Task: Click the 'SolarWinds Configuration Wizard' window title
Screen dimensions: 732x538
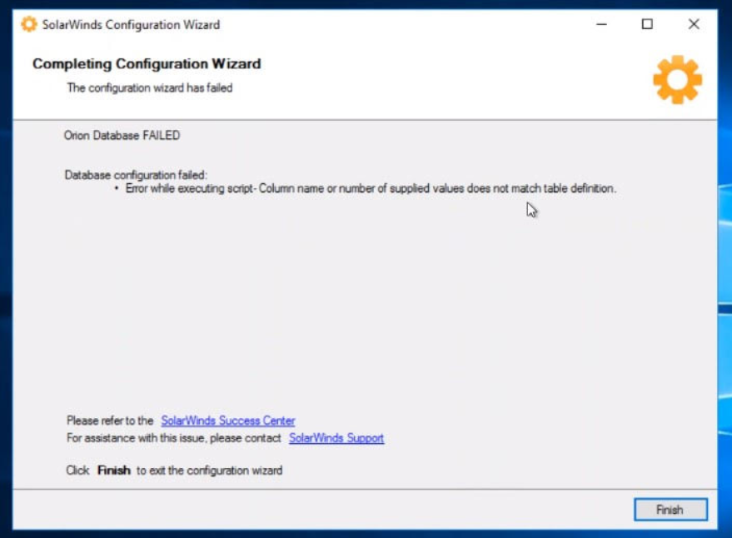Action: click(132, 25)
